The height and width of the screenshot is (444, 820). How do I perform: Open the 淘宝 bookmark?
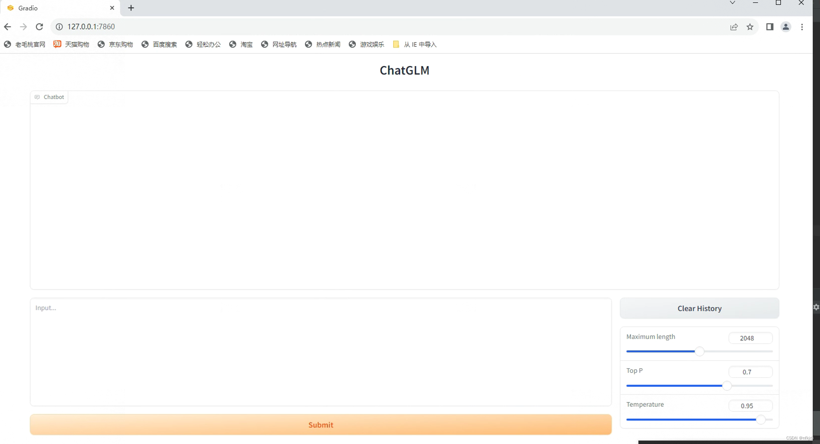pos(241,44)
